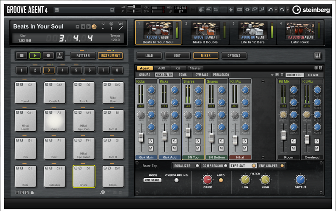
Task: Mute the Kick Main channel
Action: pos(151,148)
